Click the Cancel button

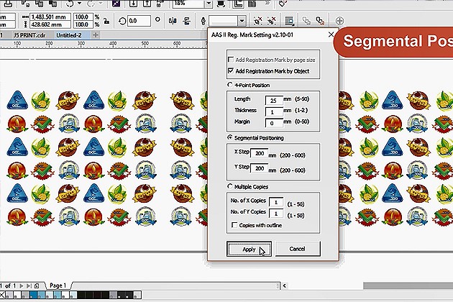pyautogui.click(x=298, y=249)
